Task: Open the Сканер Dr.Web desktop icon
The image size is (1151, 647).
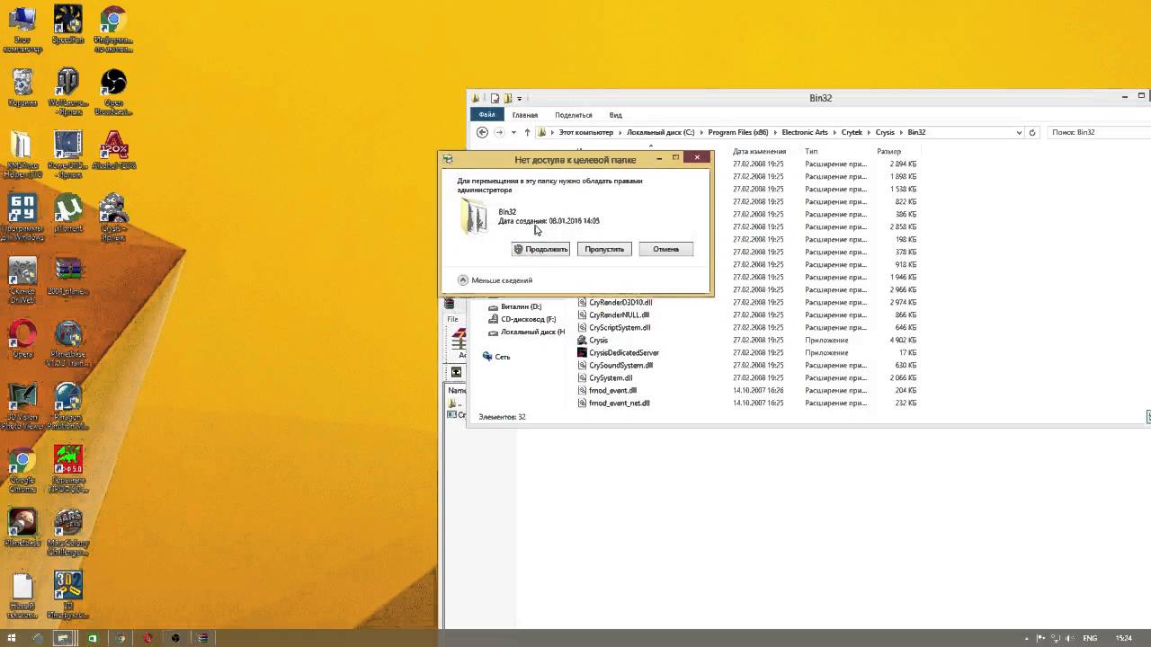Action: click(x=22, y=280)
